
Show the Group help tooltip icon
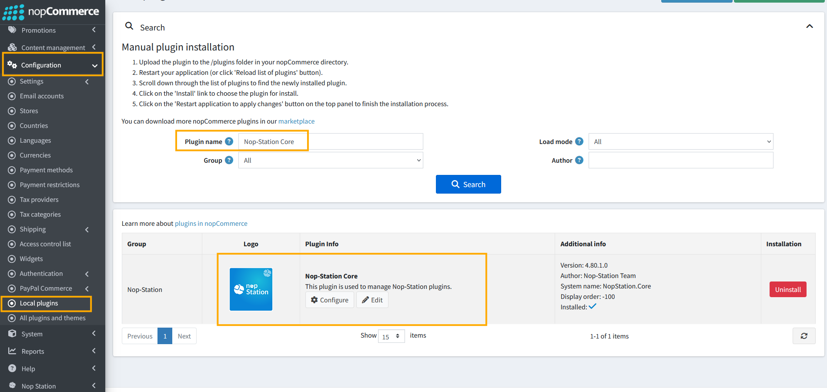pyautogui.click(x=229, y=160)
